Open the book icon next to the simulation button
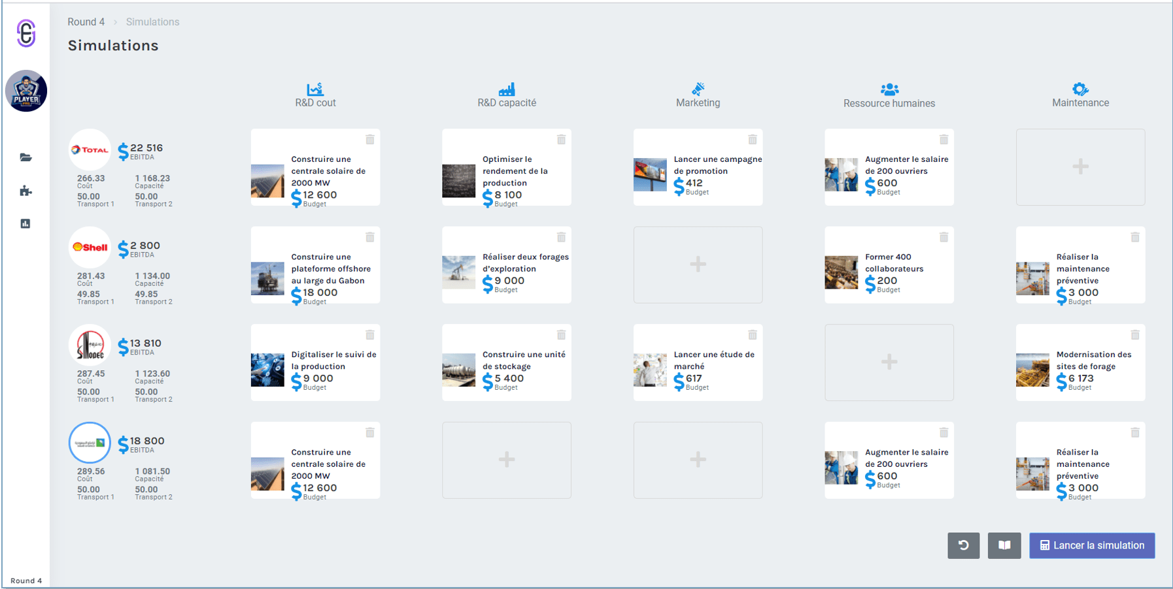The width and height of the screenshot is (1173, 589). tap(1004, 545)
